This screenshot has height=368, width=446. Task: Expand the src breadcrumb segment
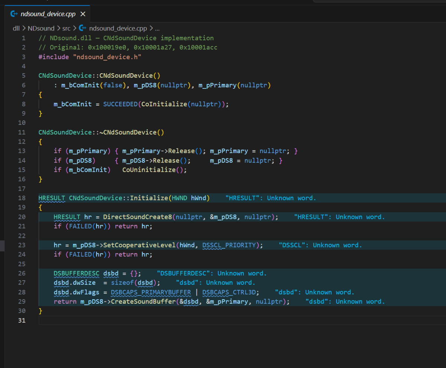coord(66,28)
